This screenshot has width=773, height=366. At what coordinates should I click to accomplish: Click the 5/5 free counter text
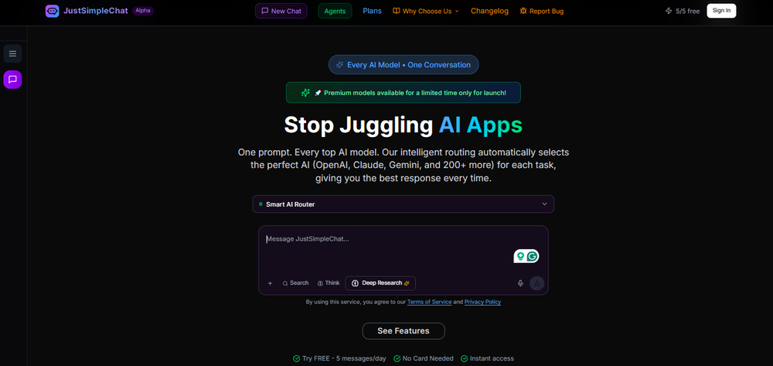pos(688,11)
